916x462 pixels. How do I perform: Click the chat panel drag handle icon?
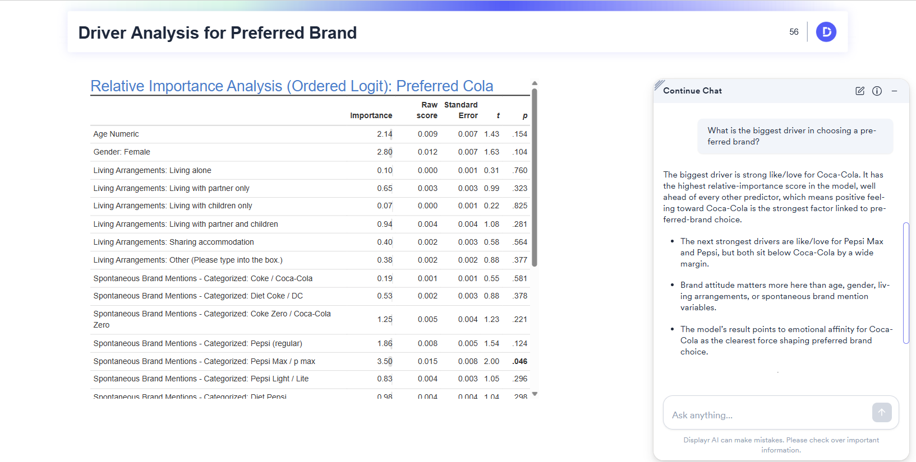(x=659, y=85)
